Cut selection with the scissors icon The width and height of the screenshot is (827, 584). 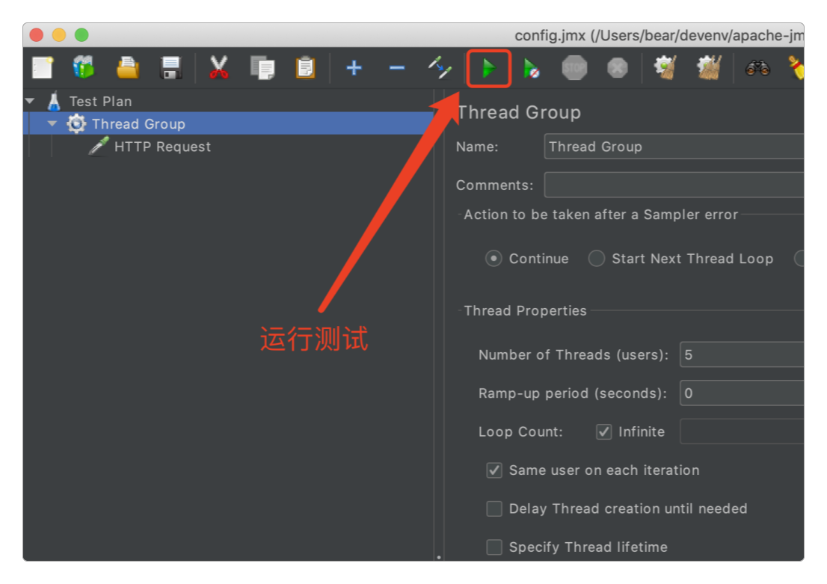pos(218,68)
